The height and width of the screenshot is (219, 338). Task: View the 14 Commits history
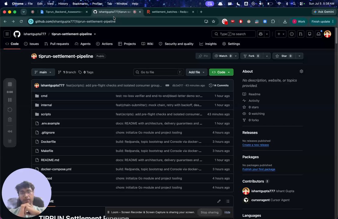click(x=219, y=85)
